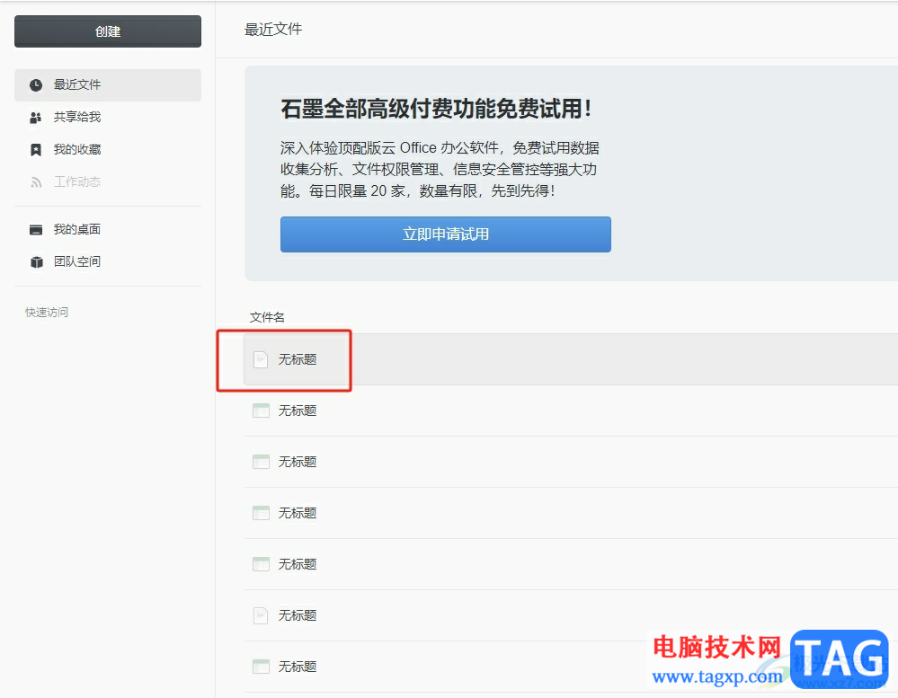
Task: Click the 文件名 column header
Action: point(267,317)
